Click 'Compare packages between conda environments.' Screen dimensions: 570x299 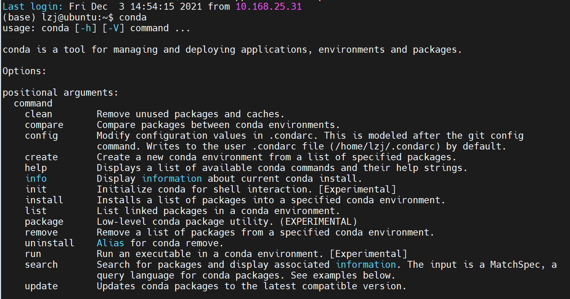(x=218, y=125)
